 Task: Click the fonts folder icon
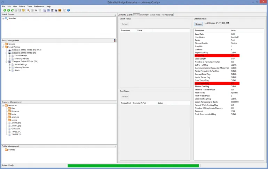click(9, 114)
